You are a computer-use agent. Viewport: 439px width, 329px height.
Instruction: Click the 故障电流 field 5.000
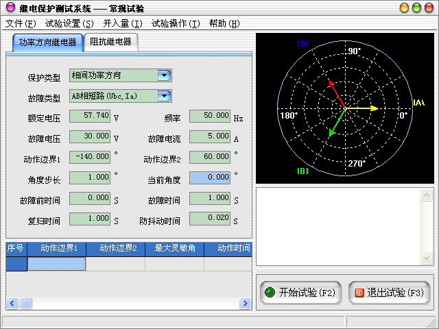(210, 136)
